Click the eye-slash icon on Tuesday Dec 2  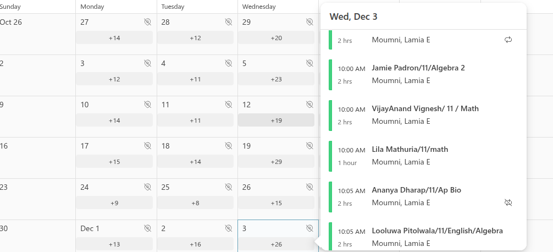coord(228,228)
